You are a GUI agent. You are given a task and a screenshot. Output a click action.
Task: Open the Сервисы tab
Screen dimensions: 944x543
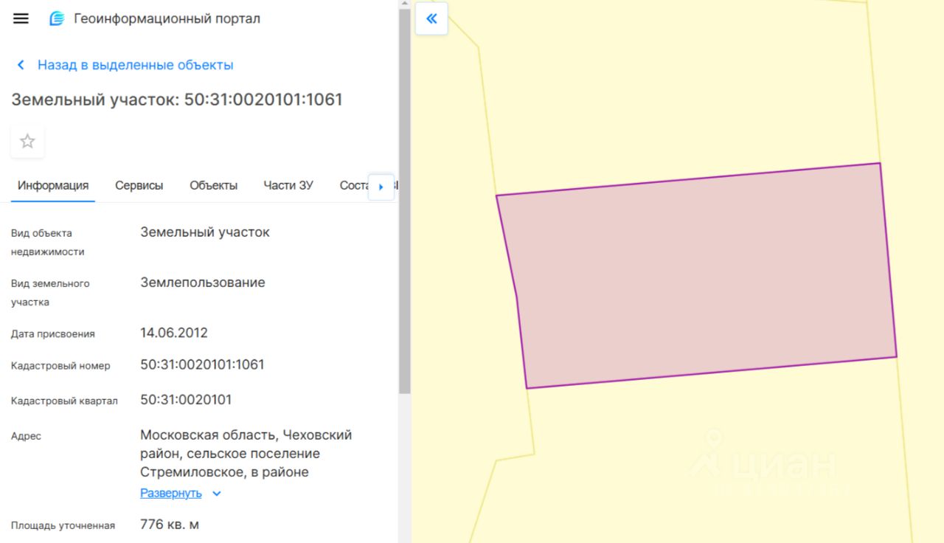(139, 185)
